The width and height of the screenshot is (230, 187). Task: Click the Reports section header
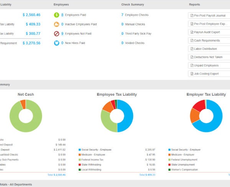[x=194, y=5]
